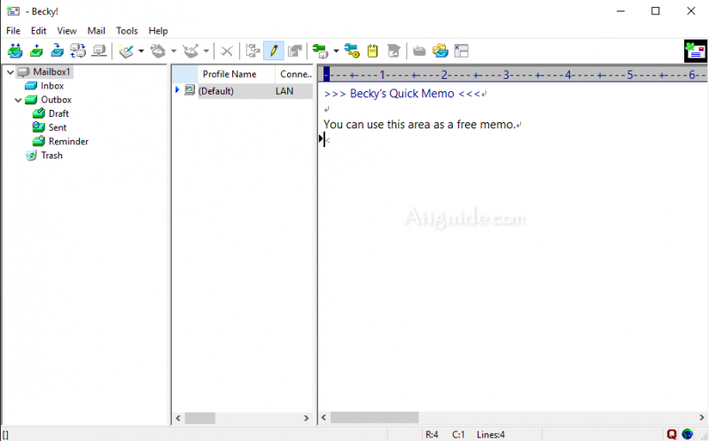Collapse the Mailbox1 tree node

click(x=10, y=73)
